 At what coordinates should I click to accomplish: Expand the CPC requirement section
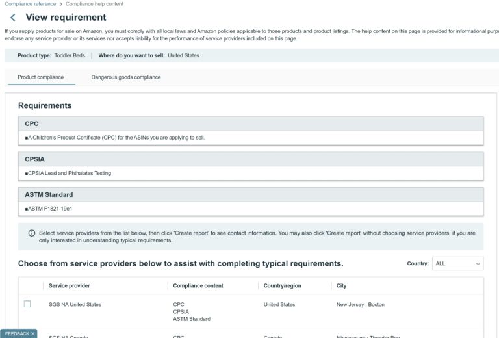[250, 123]
